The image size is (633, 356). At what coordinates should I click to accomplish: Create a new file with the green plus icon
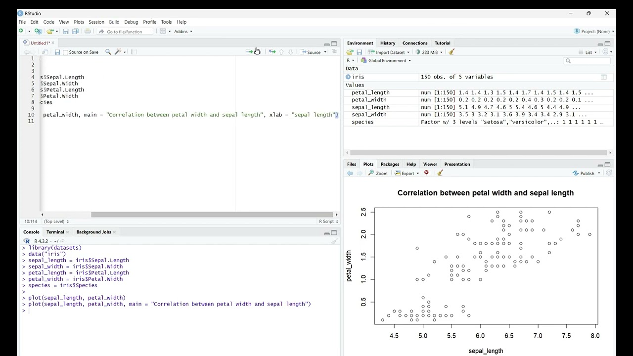[x=21, y=31]
